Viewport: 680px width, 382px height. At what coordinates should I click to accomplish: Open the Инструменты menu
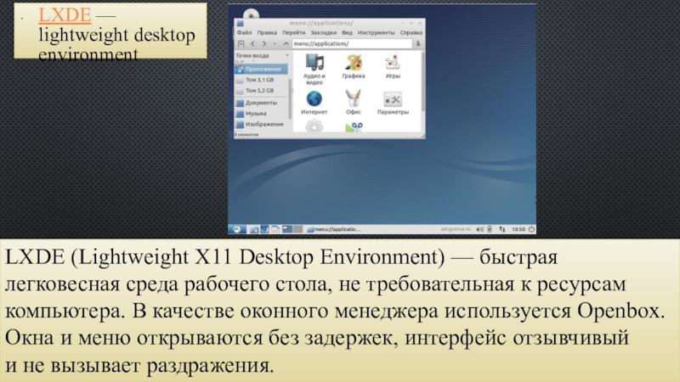pos(376,32)
